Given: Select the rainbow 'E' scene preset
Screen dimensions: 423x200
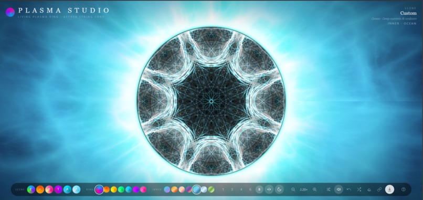Looking at the screenshot, I should point(31,190).
